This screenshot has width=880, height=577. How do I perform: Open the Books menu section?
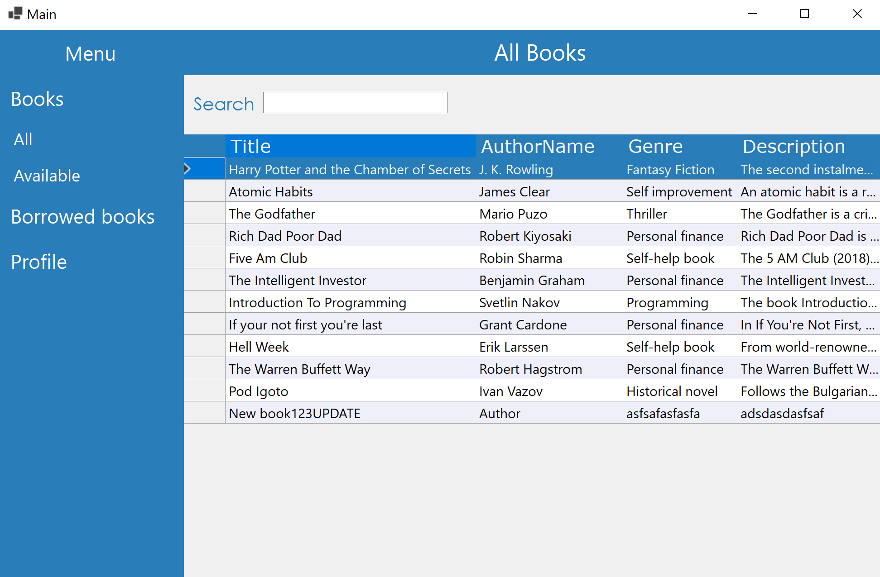pyautogui.click(x=37, y=99)
